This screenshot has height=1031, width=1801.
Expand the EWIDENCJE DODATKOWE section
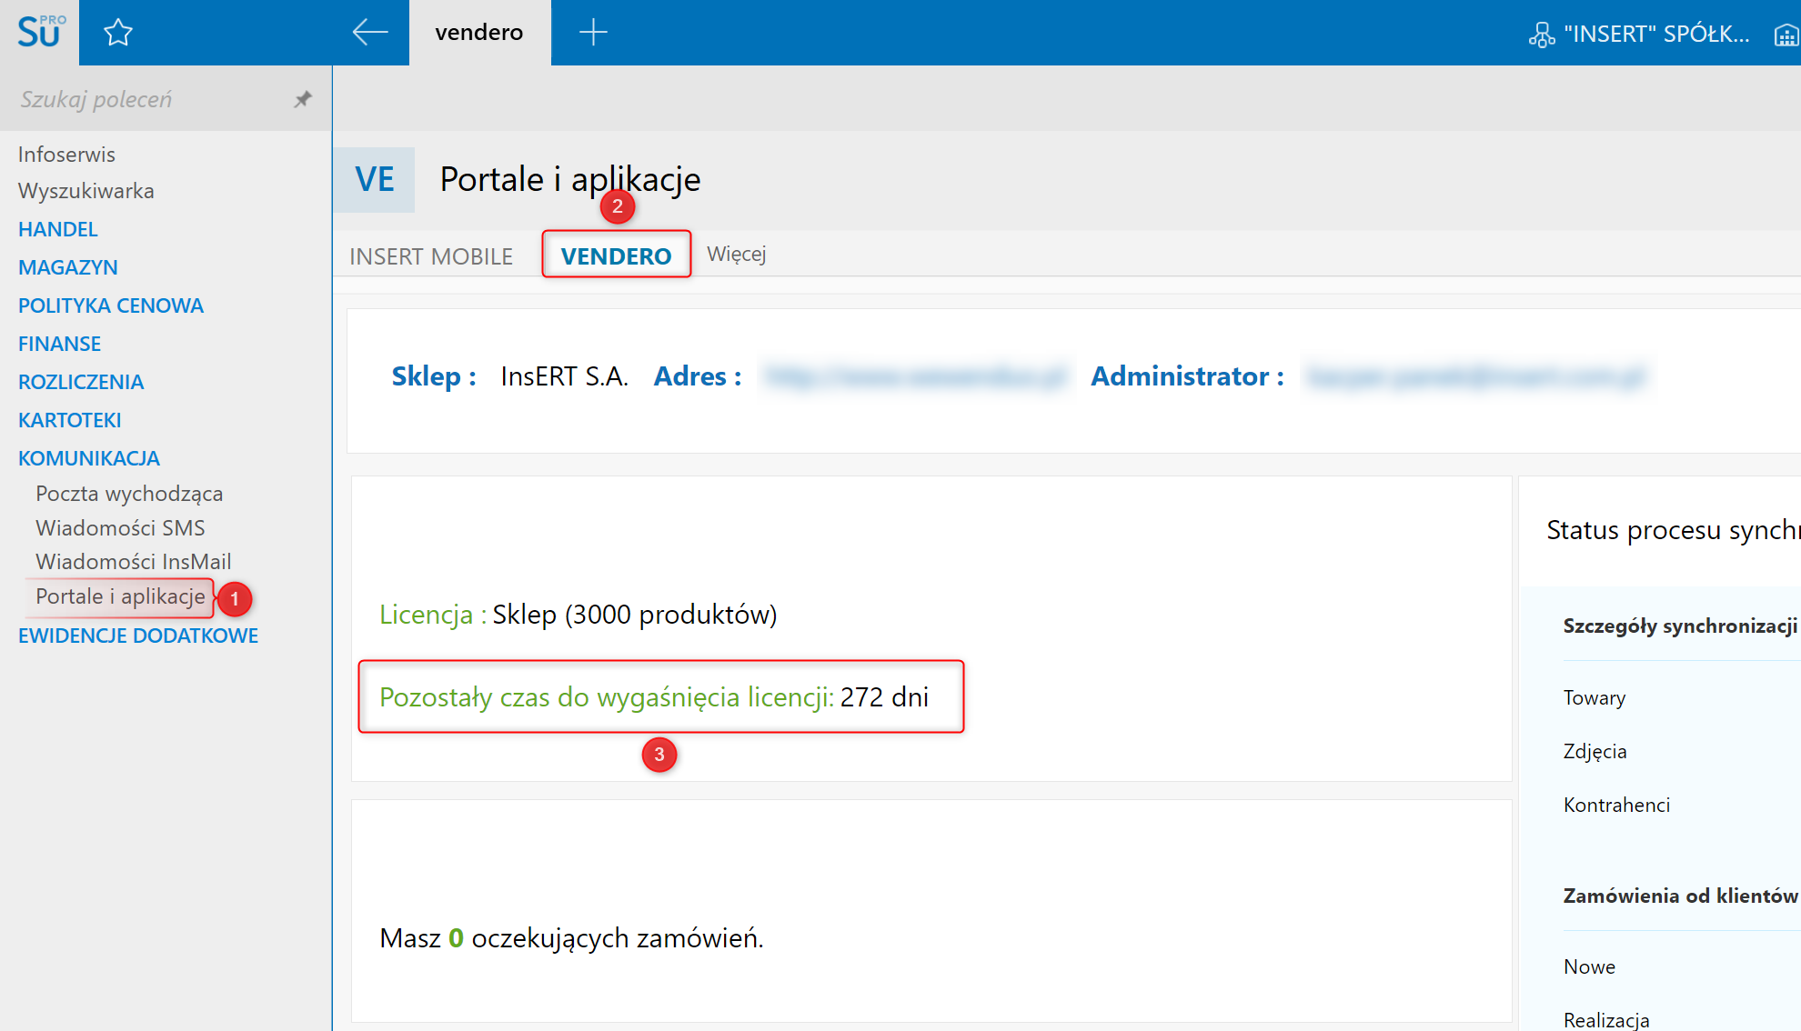tap(138, 636)
